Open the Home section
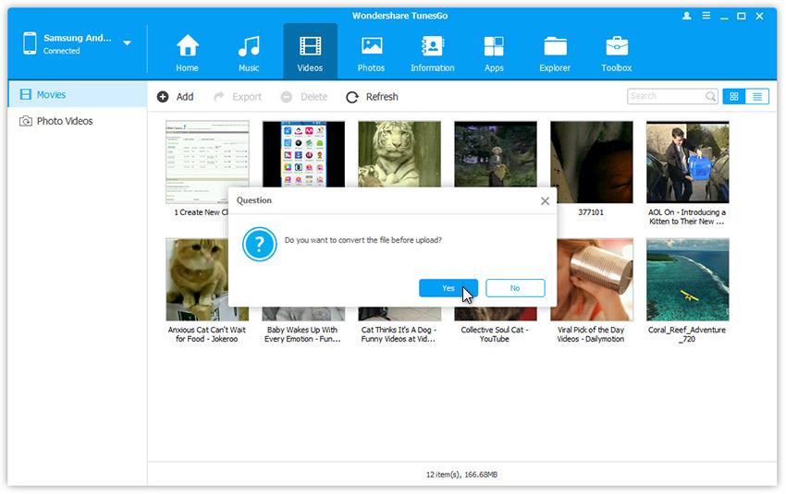 click(188, 53)
